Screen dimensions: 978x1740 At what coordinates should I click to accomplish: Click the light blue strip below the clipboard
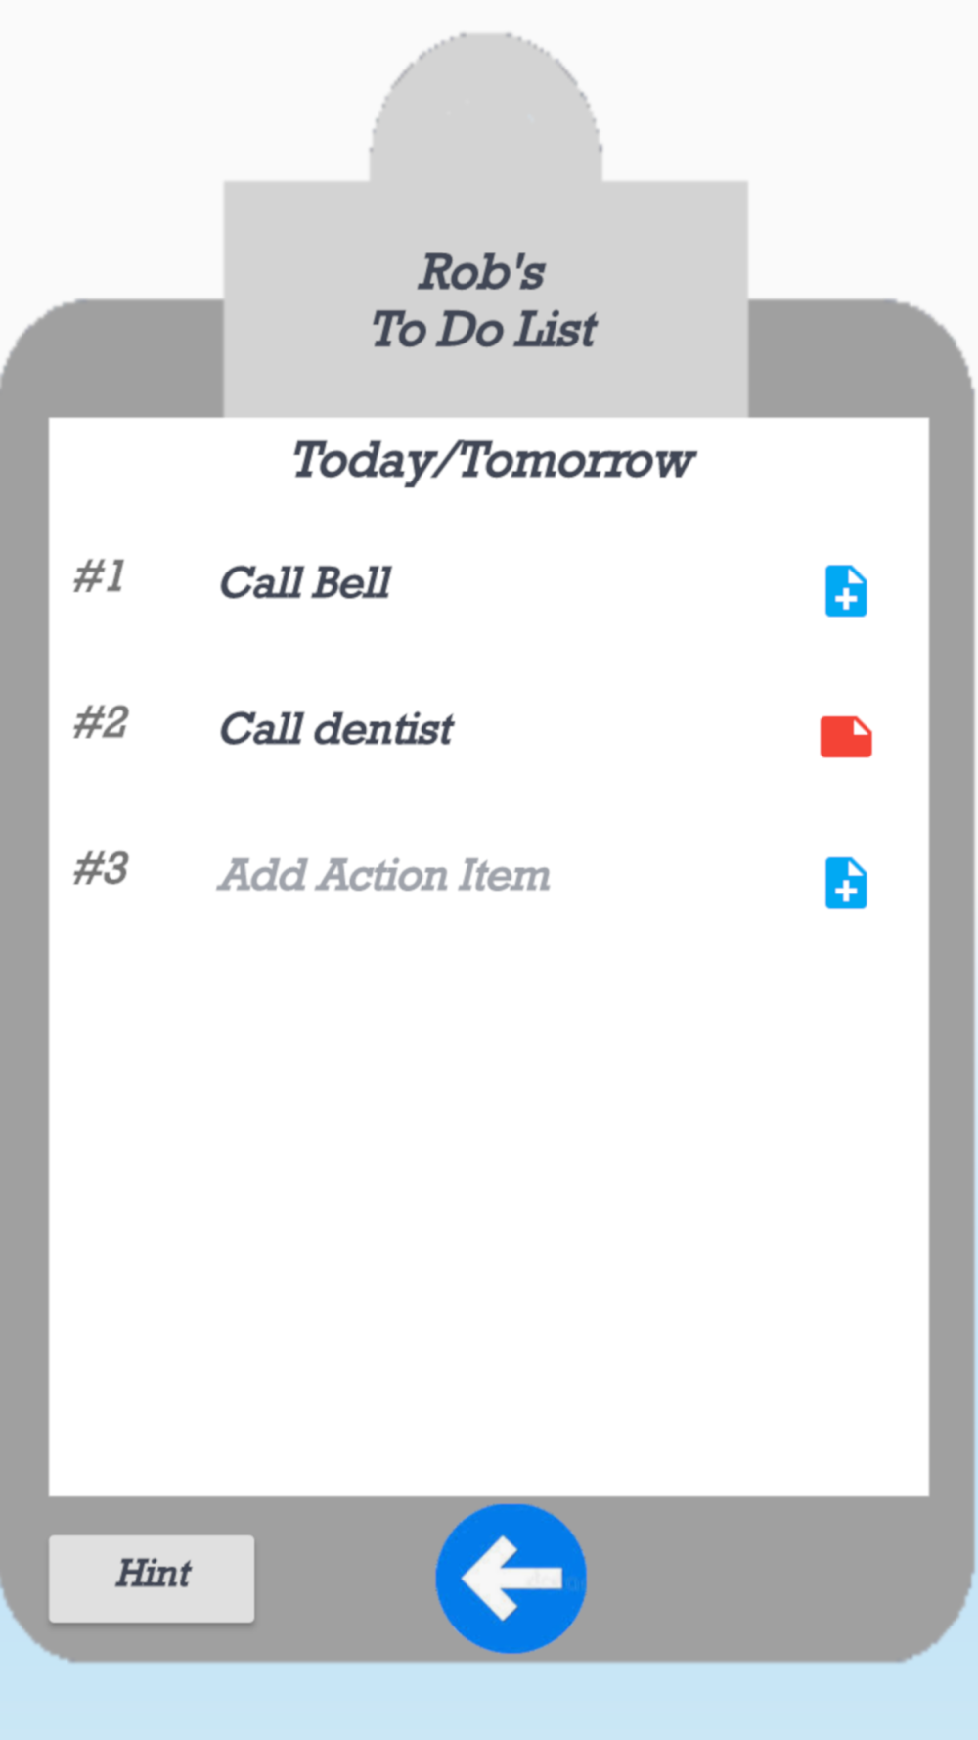click(x=489, y=1701)
